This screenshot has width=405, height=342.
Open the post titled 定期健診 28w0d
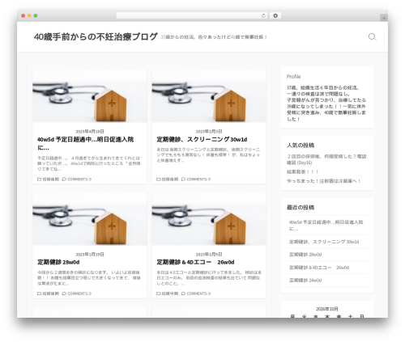[x=58, y=262]
